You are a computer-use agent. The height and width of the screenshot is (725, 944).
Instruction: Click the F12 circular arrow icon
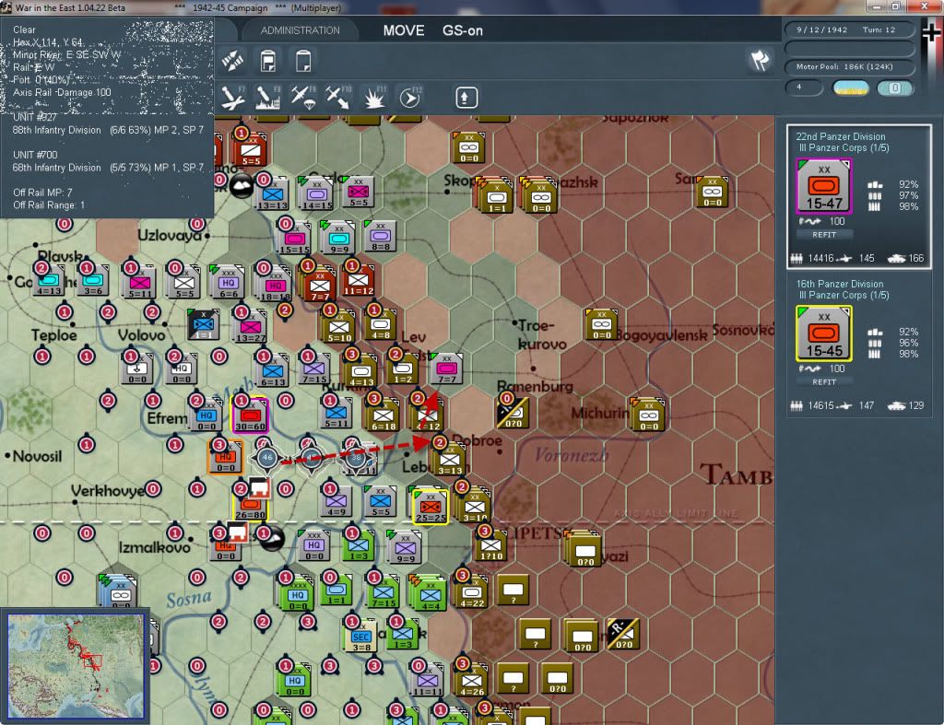pyautogui.click(x=410, y=98)
